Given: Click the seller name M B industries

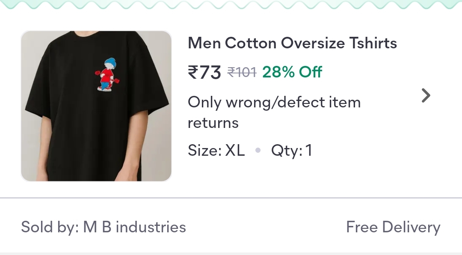Looking at the screenshot, I should point(133,227).
